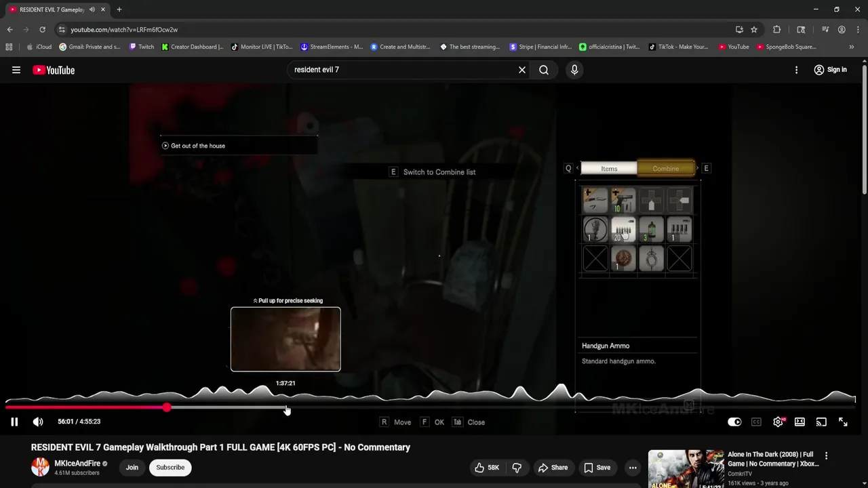
Task: Expand hidden bookmarks with the double chevron
Action: coord(852,47)
